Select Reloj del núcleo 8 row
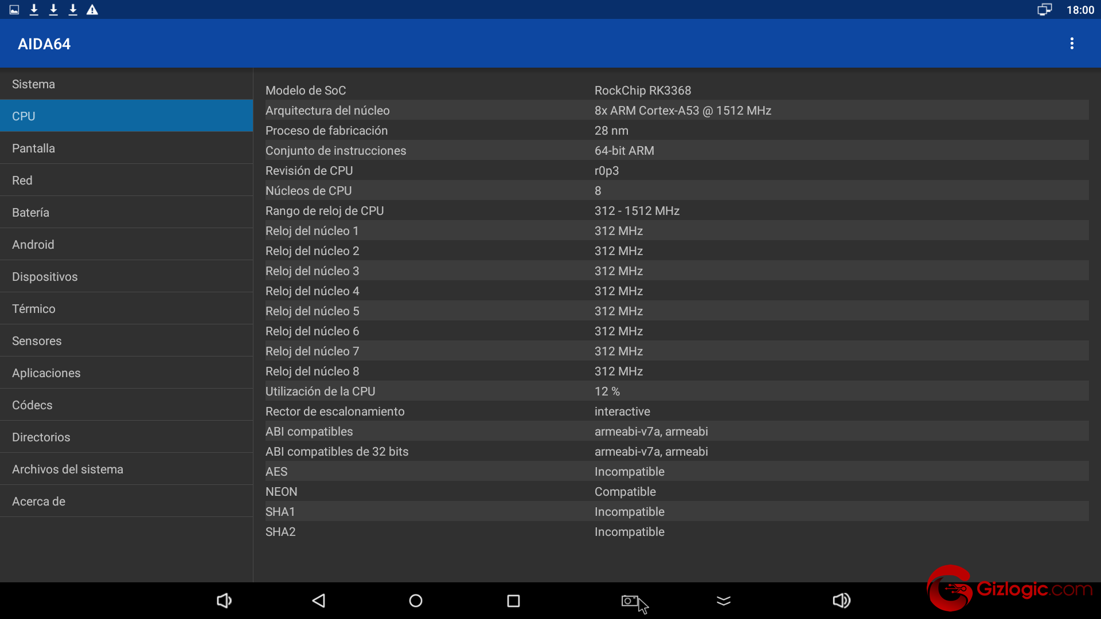Screen dimensions: 1101x619 677,371
